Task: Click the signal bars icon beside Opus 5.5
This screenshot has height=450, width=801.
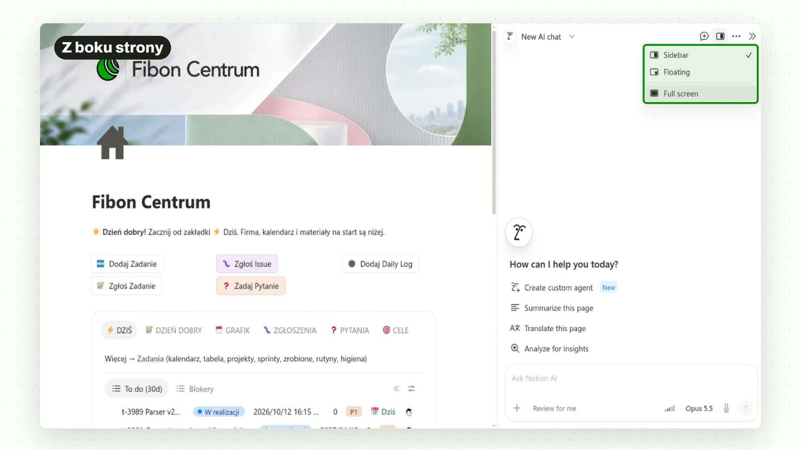Action: (670, 409)
